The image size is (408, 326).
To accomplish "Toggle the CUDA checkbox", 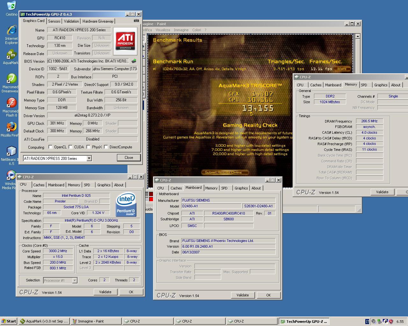I will (71, 147).
